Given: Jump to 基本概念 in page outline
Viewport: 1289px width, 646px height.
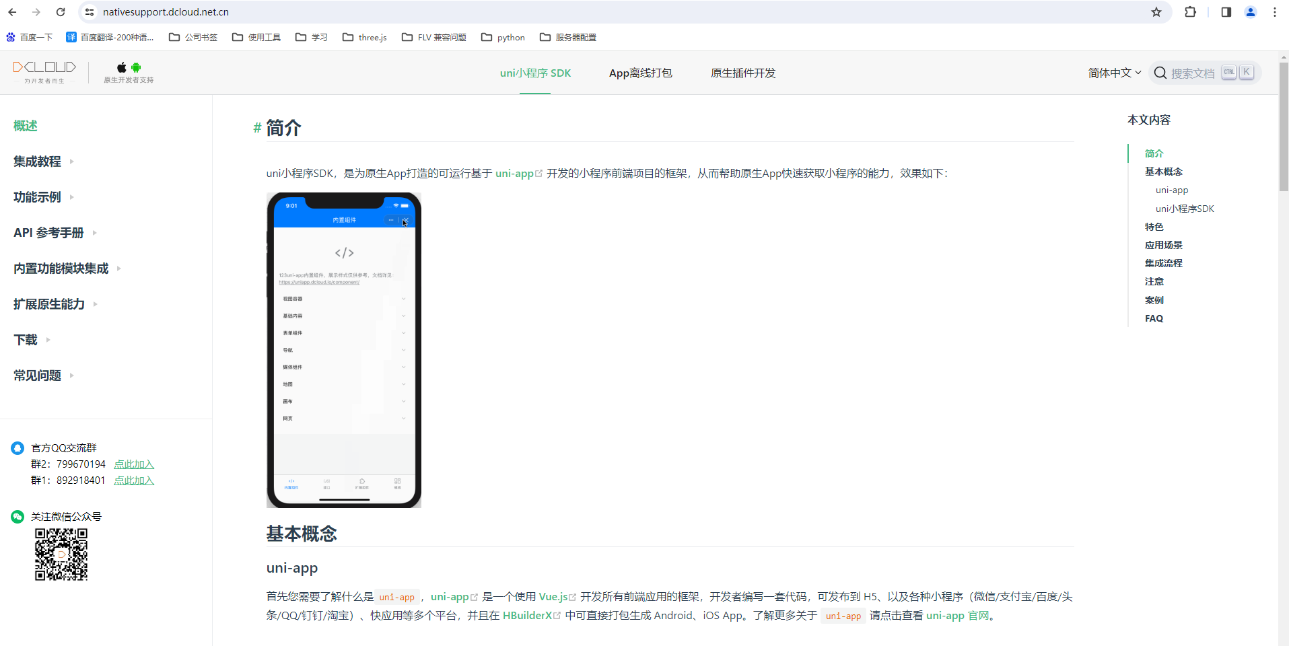Looking at the screenshot, I should click(1163, 172).
